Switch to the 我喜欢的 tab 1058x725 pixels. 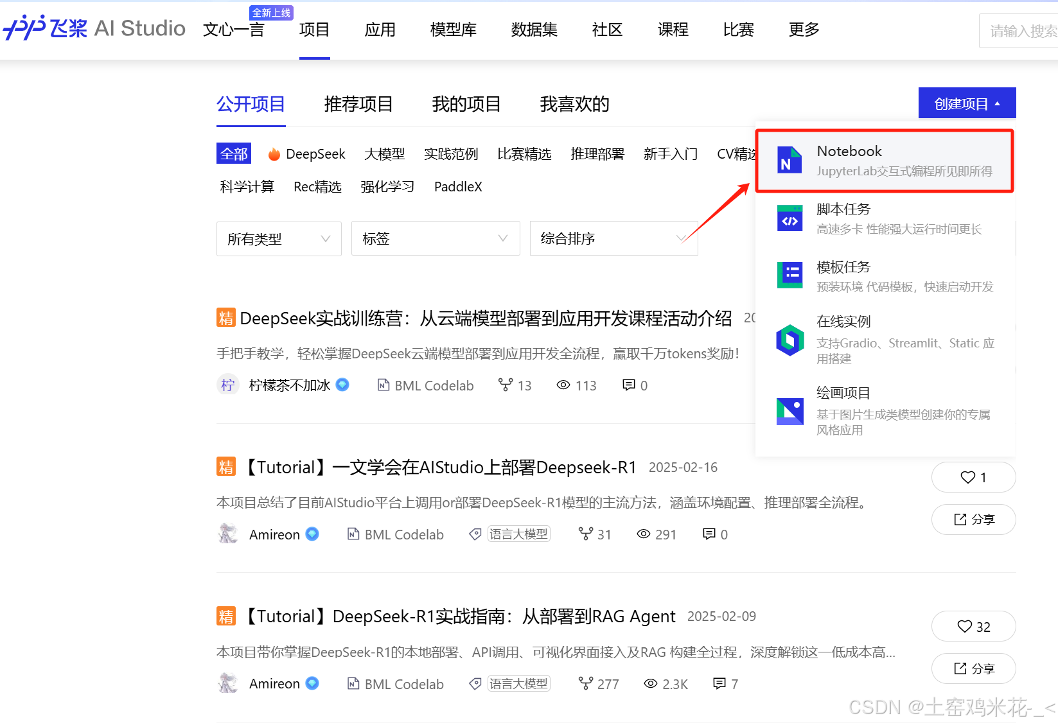click(574, 104)
